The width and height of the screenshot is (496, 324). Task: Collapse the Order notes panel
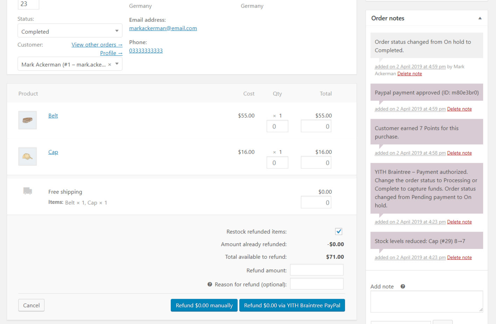(480, 18)
